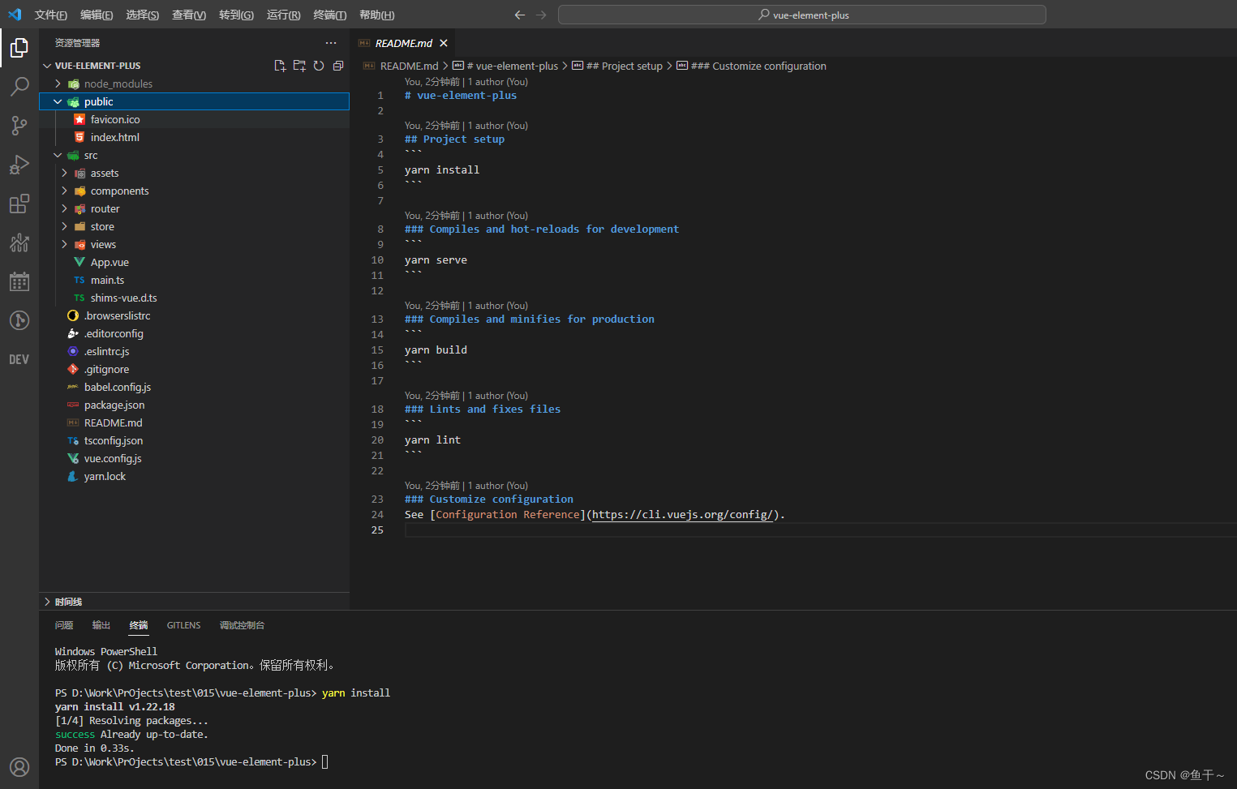Click the Refresh Explorer icon
The image size is (1237, 789).
(319, 66)
